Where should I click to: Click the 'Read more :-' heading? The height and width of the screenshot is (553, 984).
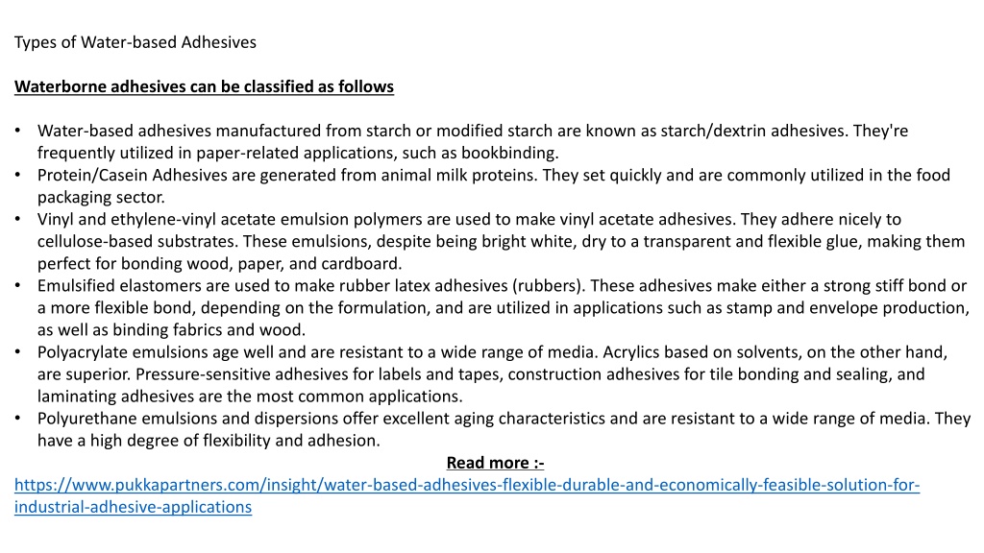point(495,463)
